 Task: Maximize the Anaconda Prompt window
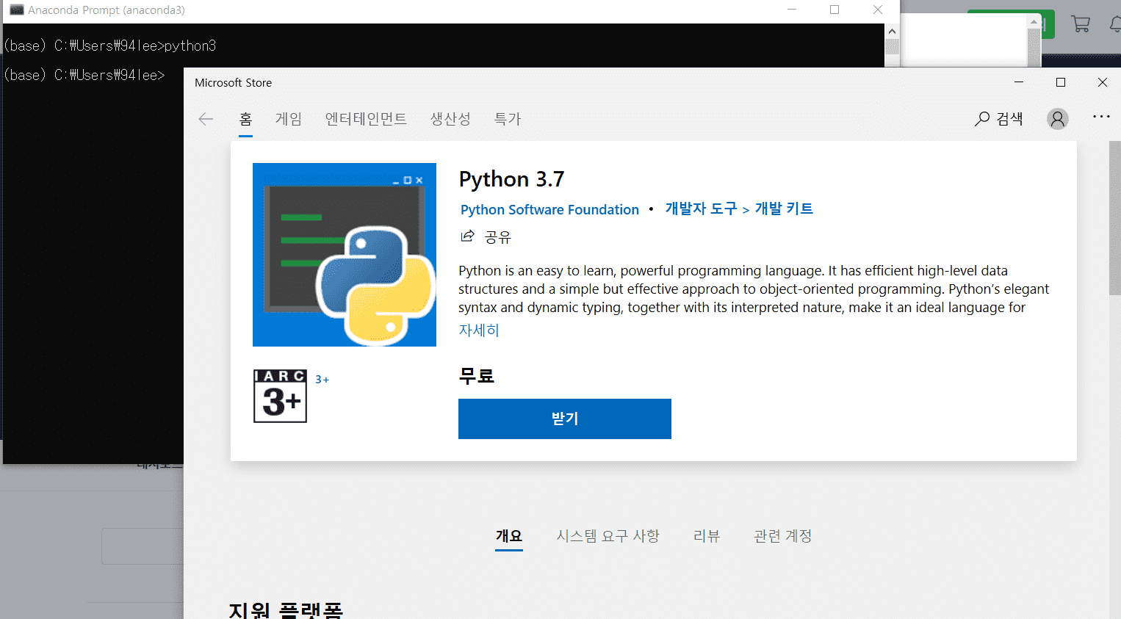(835, 10)
